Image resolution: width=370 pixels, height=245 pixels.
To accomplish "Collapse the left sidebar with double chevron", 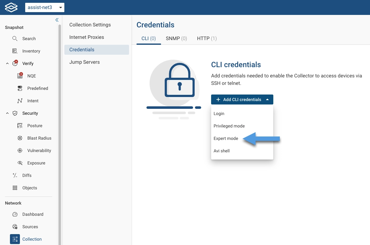I will [x=57, y=20].
